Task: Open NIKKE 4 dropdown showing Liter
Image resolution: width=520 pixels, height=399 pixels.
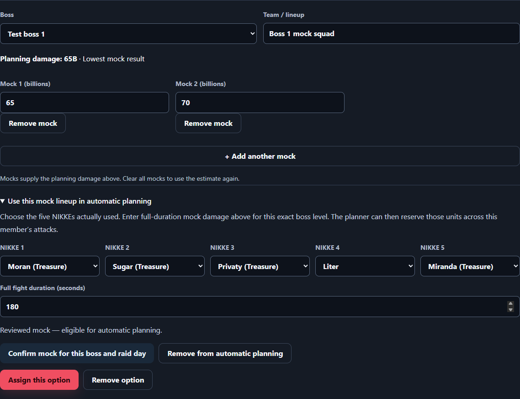Action: (365, 266)
